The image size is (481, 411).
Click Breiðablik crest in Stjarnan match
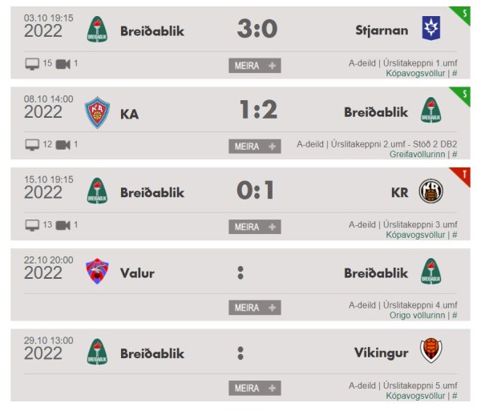[97, 29]
